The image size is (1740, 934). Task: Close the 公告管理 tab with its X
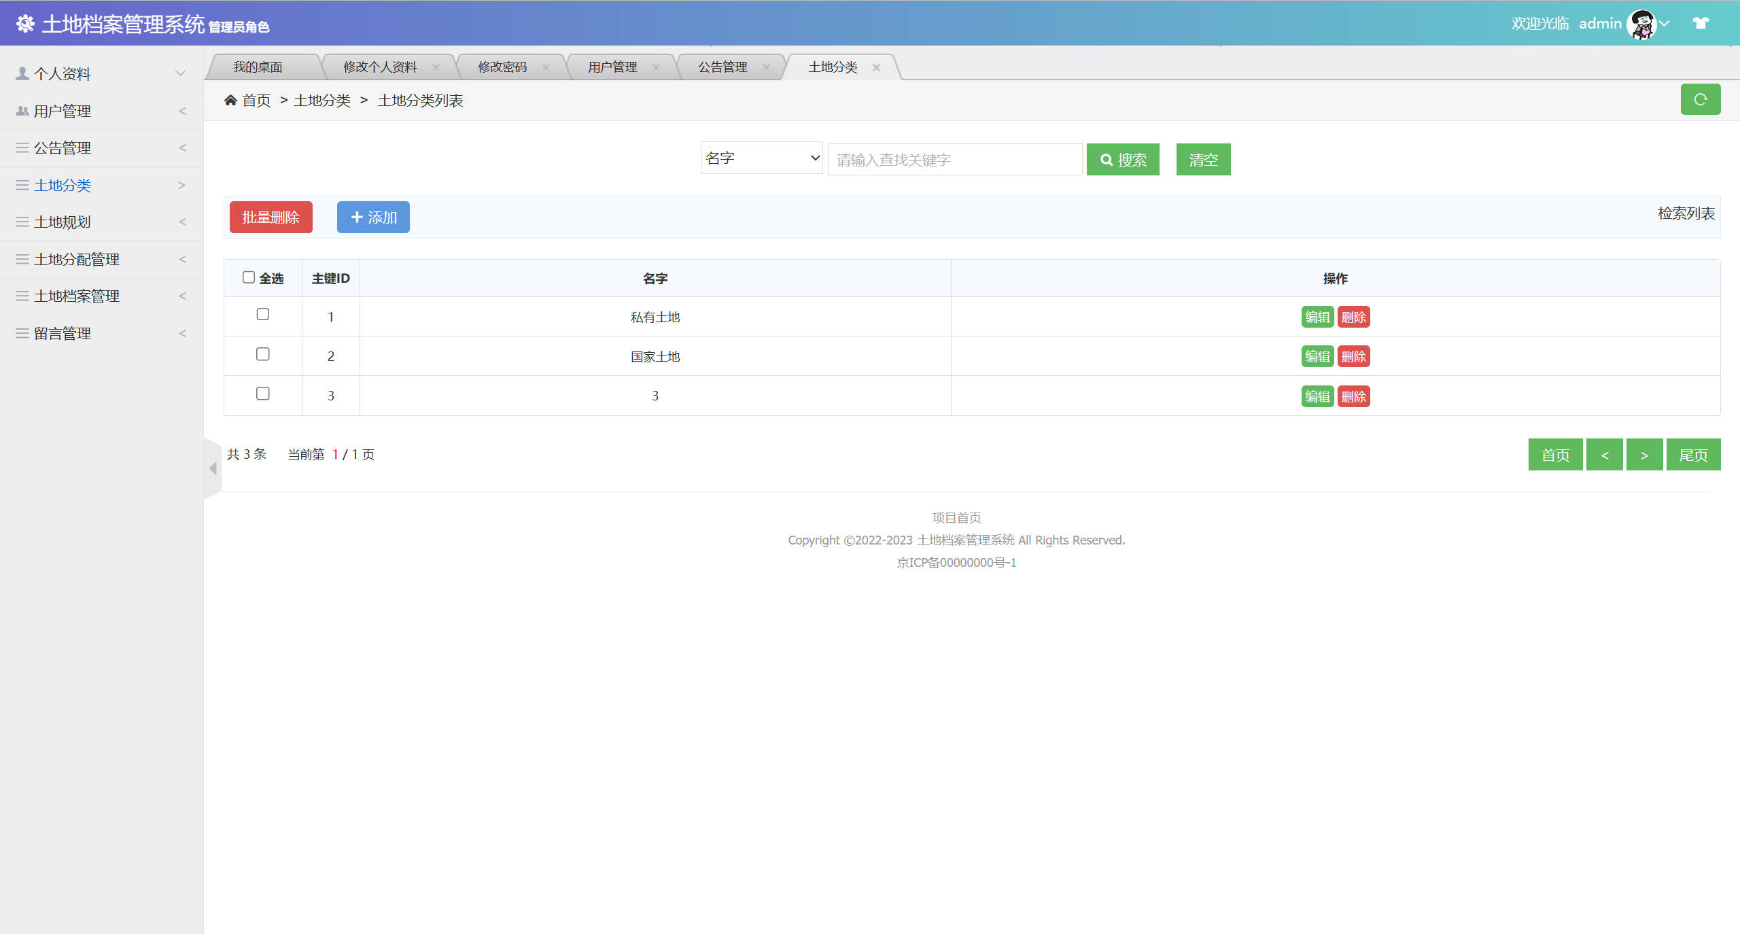[766, 67]
